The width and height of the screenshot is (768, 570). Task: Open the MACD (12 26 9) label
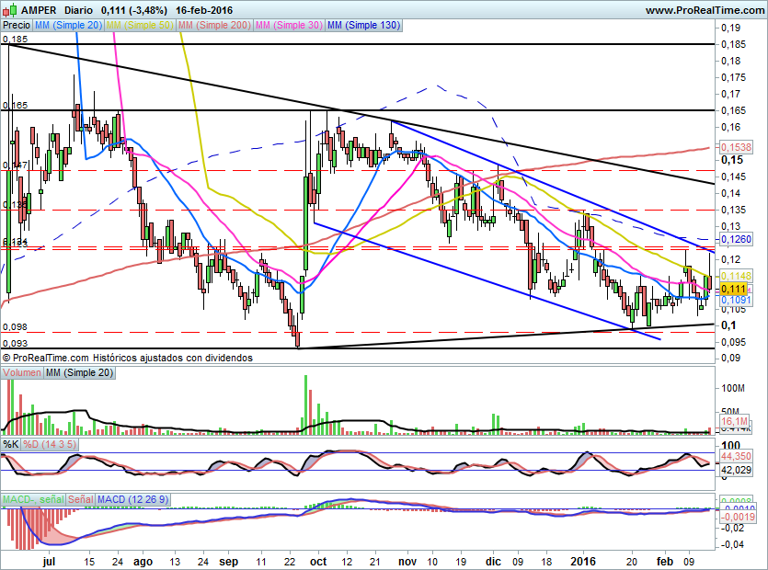(134, 499)
